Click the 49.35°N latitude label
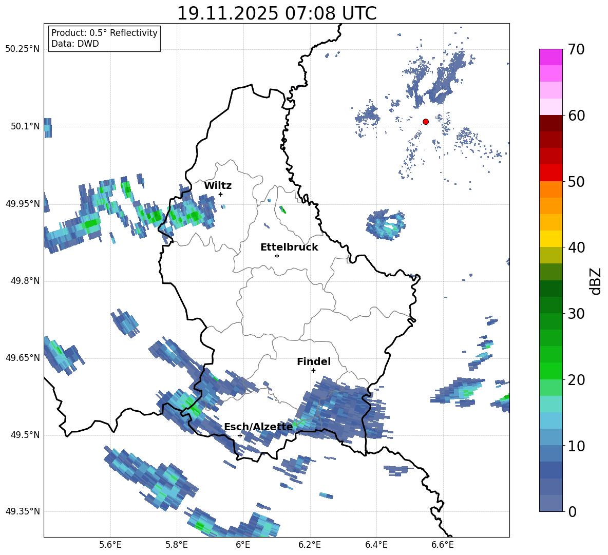 [23, 511]
